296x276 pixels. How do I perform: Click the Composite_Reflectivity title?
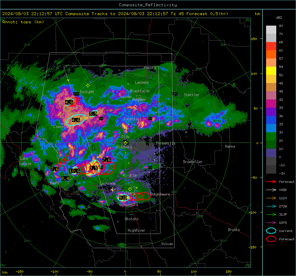click(x=148, y=5)
